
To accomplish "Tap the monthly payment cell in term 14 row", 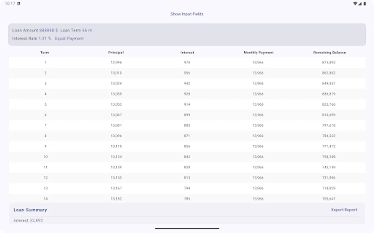I will point(258,199).
